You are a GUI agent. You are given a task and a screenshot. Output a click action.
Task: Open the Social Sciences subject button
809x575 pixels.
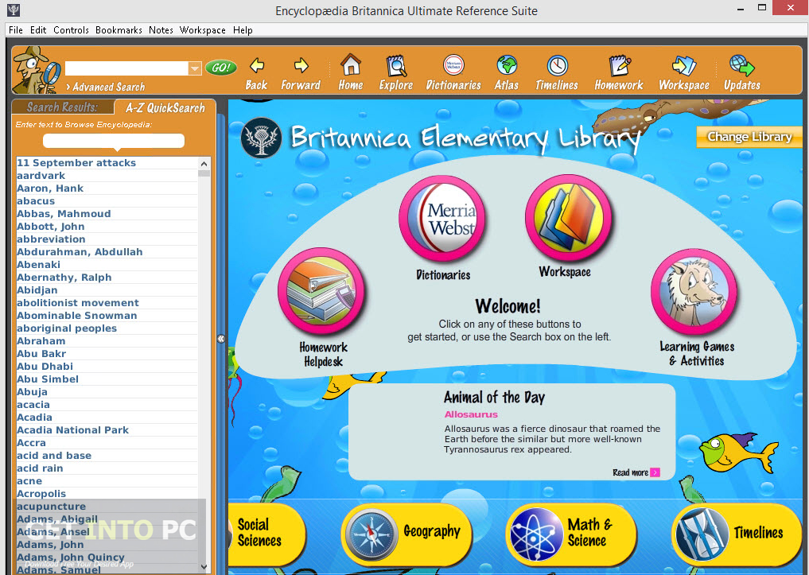click(266, 534)
